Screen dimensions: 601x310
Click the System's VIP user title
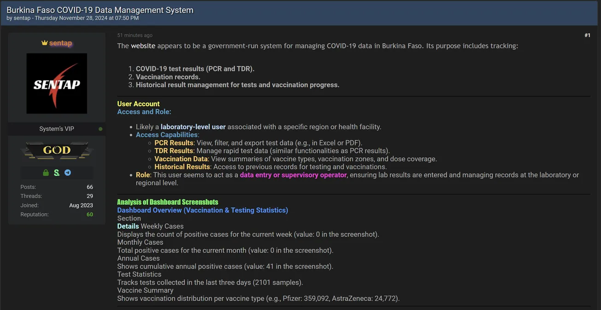coord(57,129)
